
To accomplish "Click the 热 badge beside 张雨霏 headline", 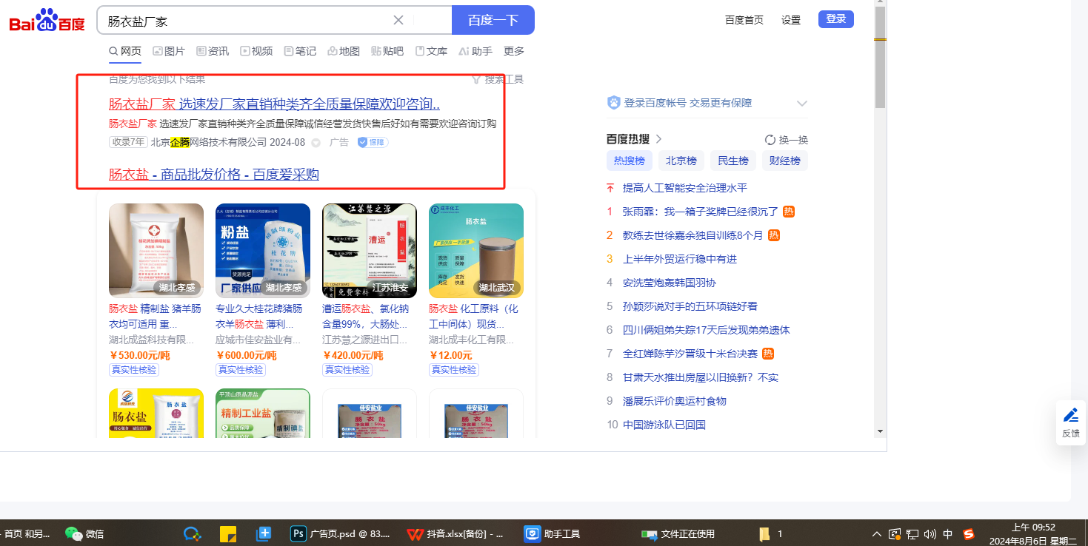I will (789, 212).
